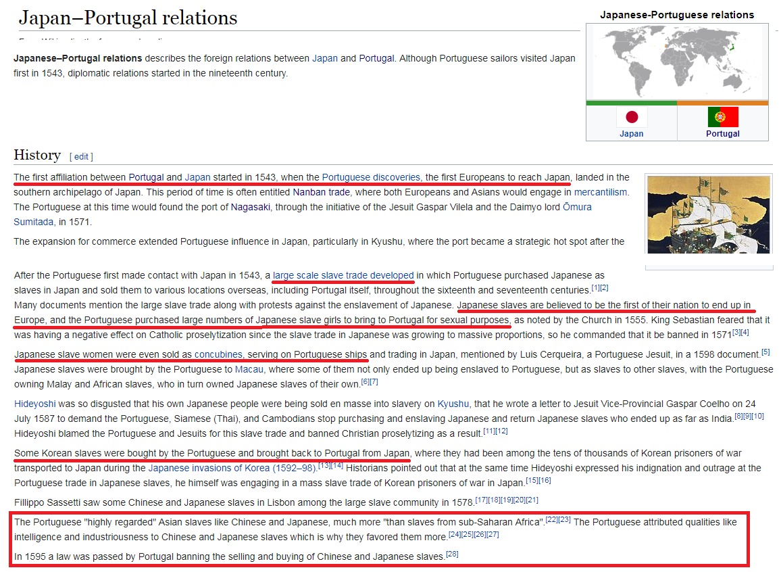Screen dimensions: 781x572
Task: Open the mercantilism link
Action: click(601, 192)
